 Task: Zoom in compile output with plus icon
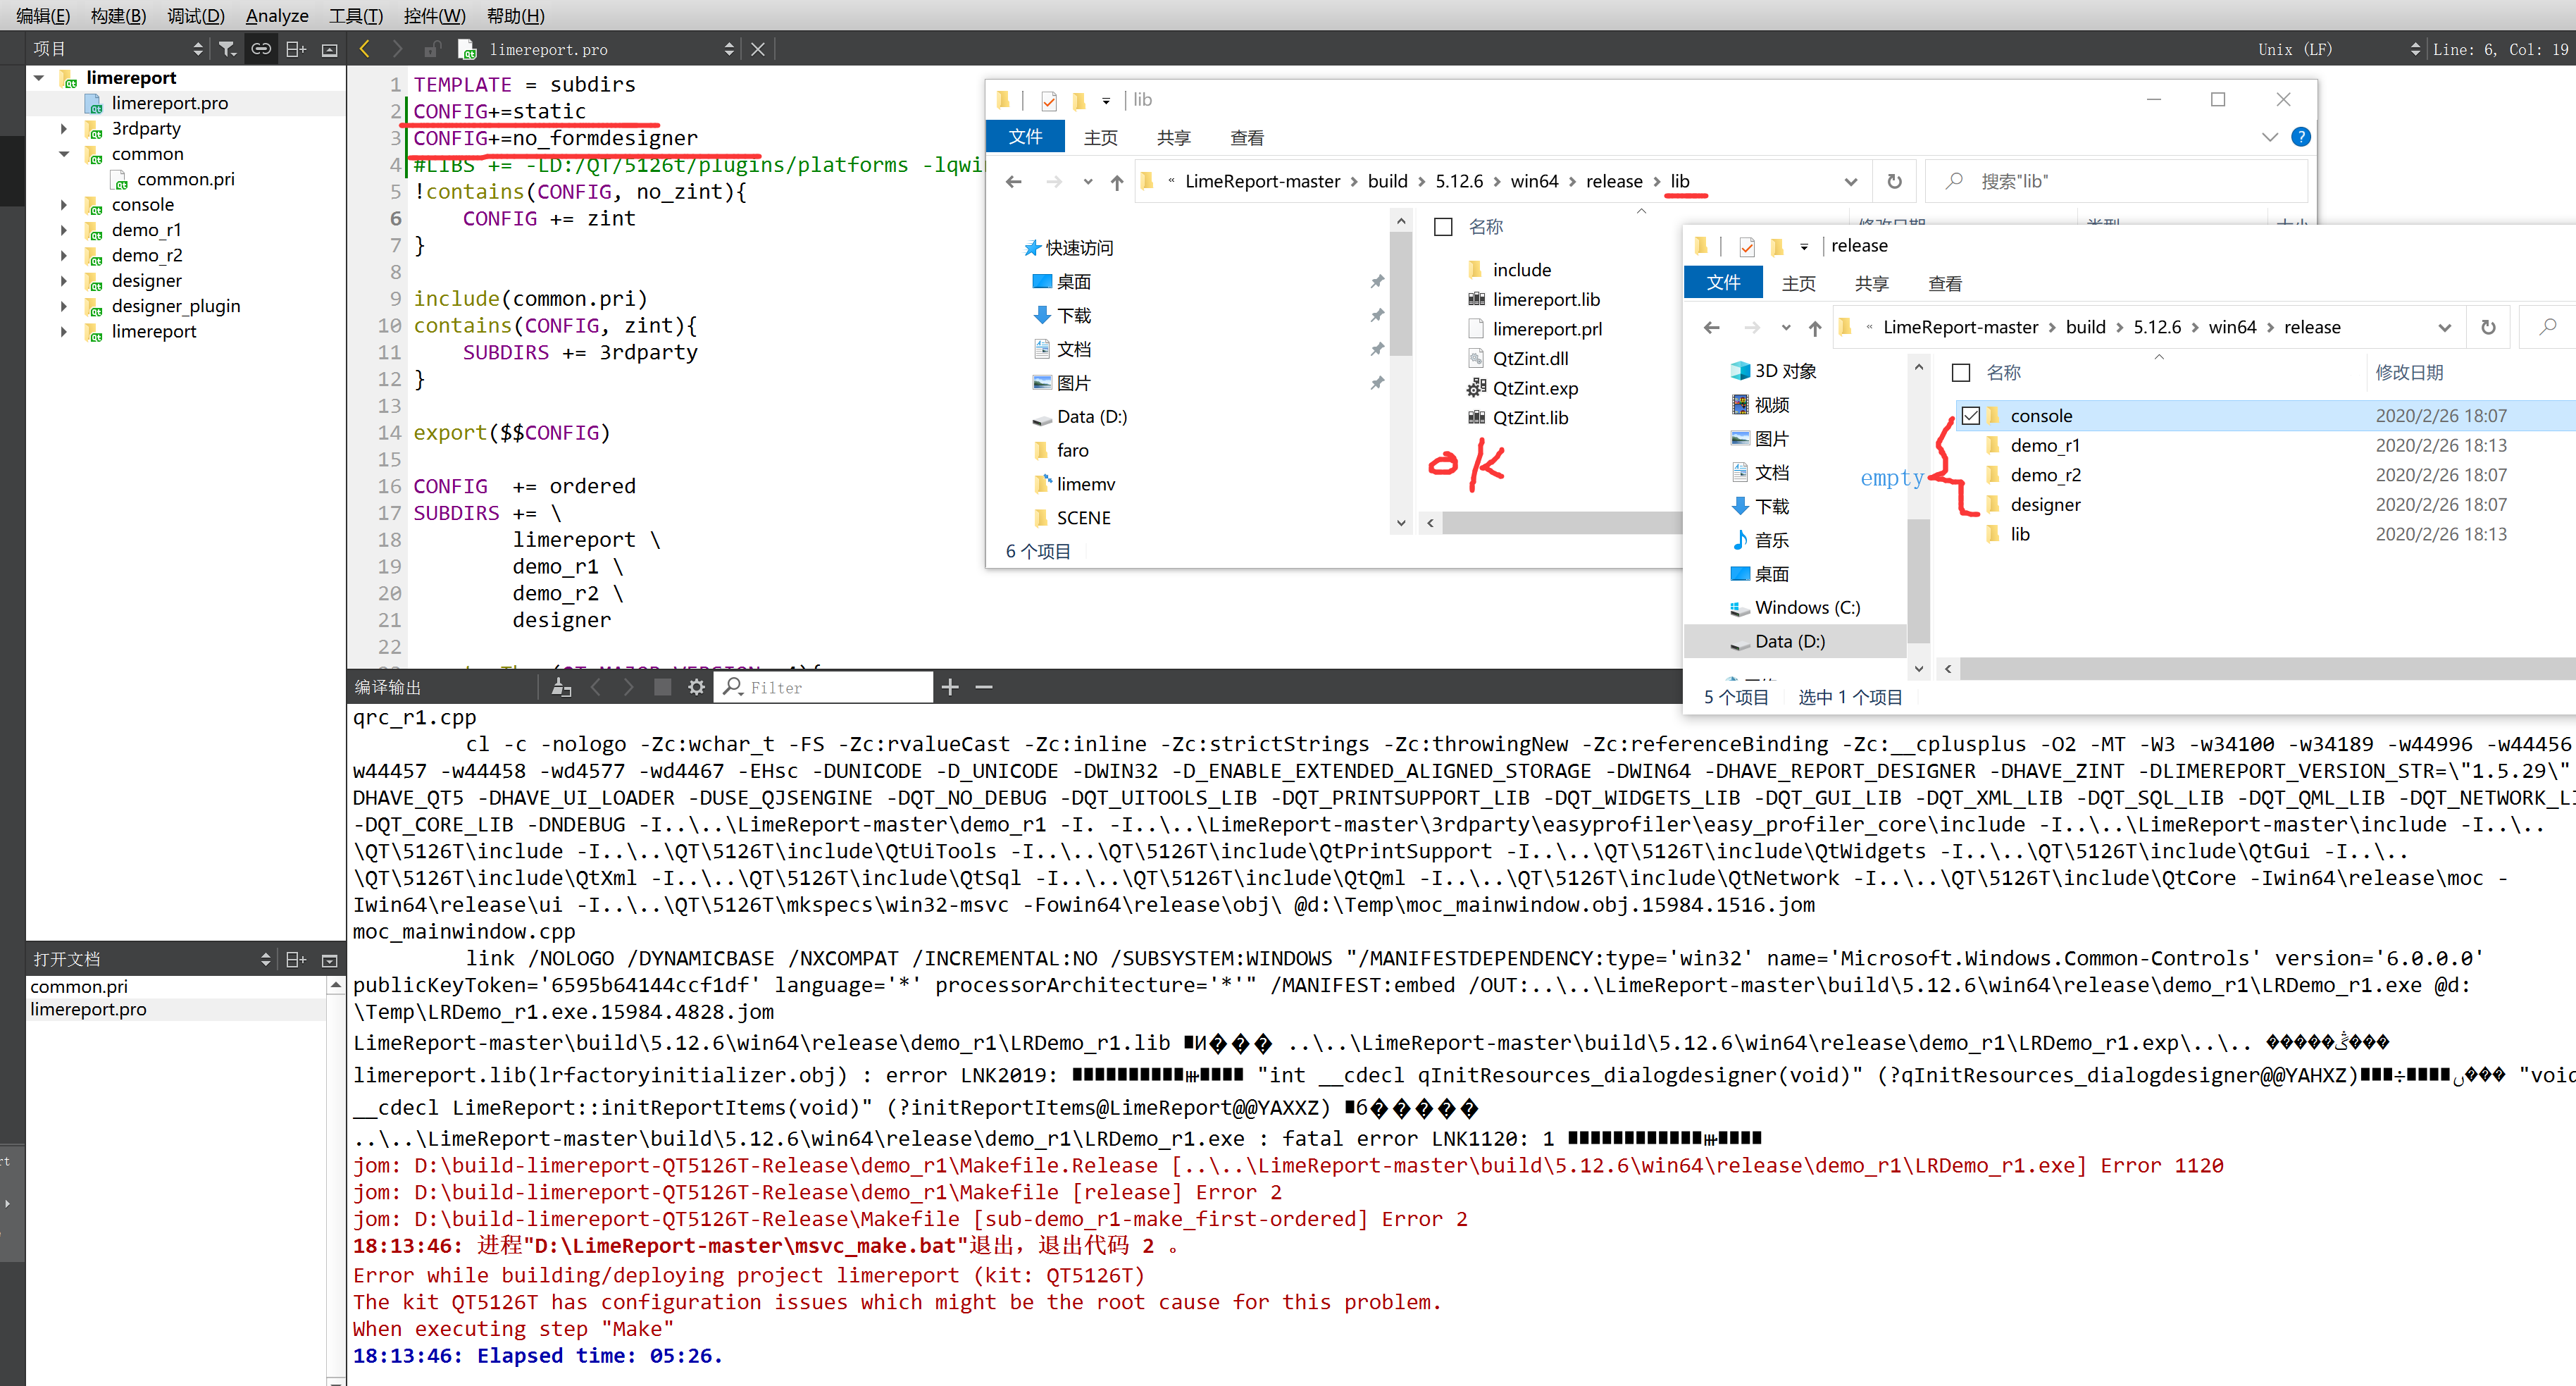(950, 687)
